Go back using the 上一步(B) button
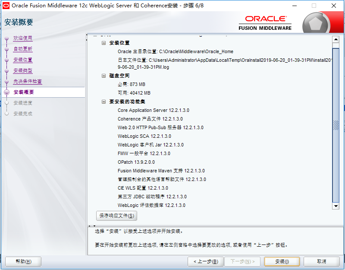The width and height of the screenshot is (345, 270). tap(205, 261)
